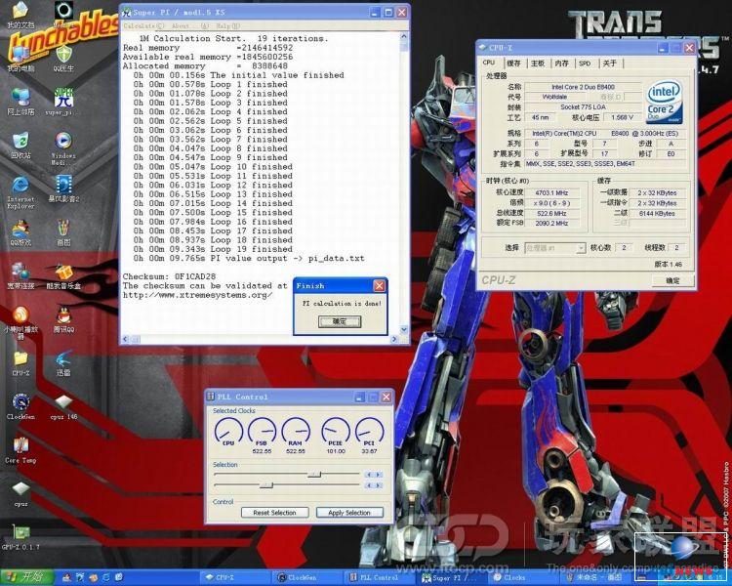Click the Checksum 0F1CAD28 line

pyautogui.click(x=170, y=276)
